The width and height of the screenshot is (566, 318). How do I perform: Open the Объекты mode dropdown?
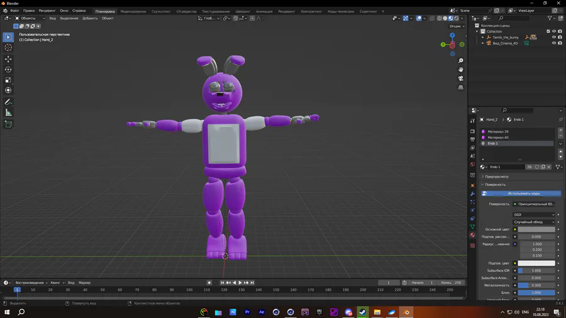[30, 18]
